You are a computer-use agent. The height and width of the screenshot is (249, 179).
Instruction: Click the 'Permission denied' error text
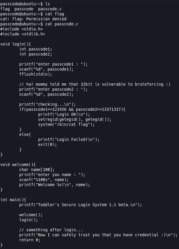coord(46,19)
